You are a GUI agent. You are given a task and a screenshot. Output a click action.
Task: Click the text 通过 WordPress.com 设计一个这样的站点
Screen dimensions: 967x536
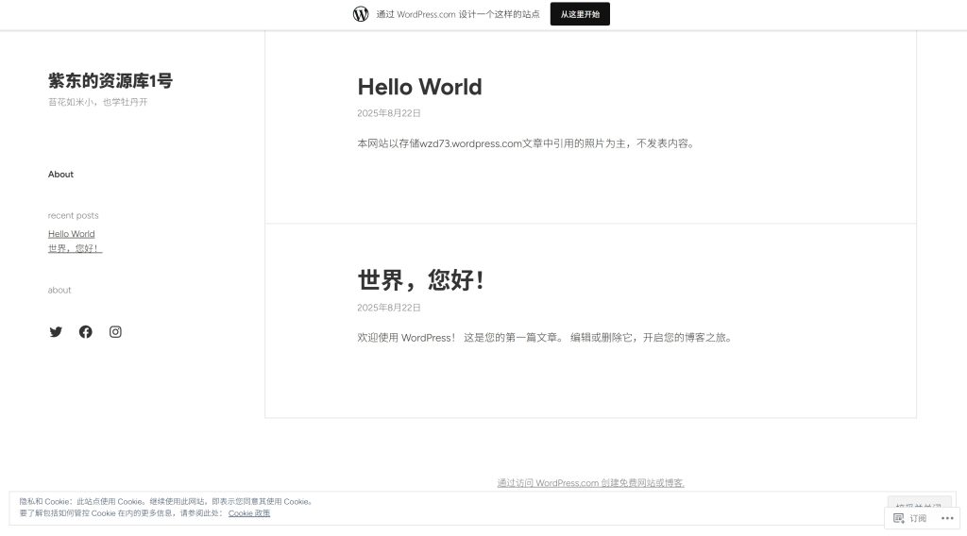click(458, 14)
